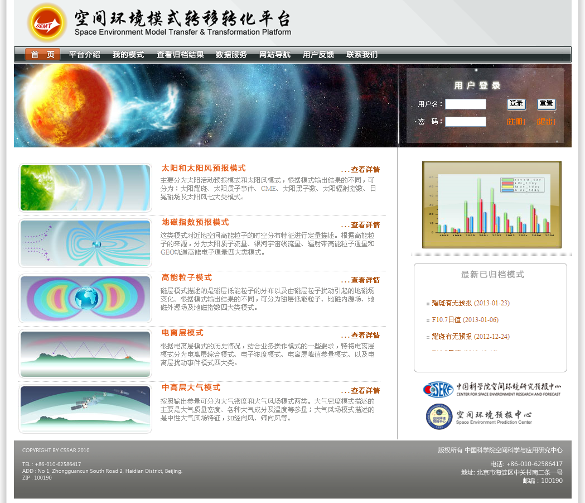View details for 中高层大气模式
The width and height of the screenshot is (585, 503).
[x=361, y=391]
